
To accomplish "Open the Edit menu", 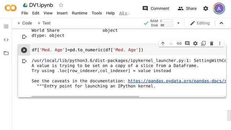I will click(36, 13).
